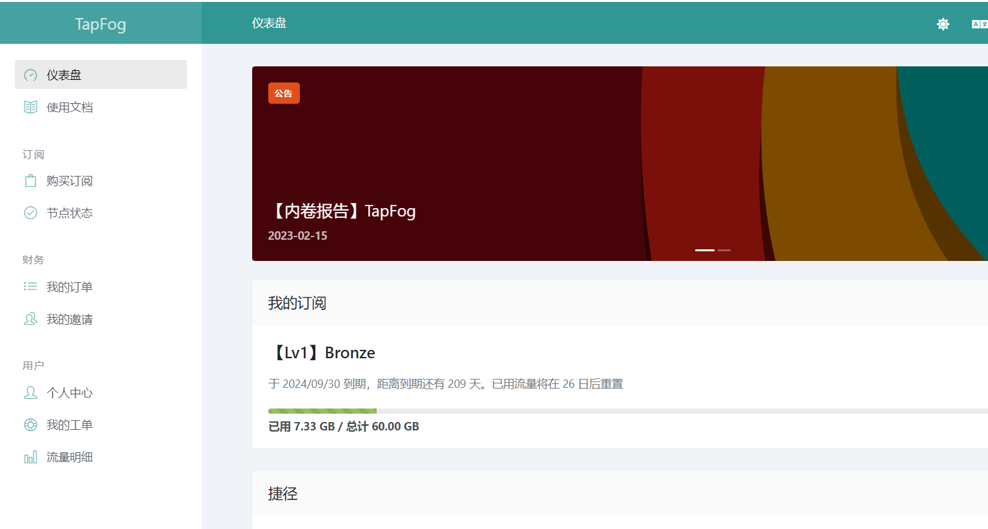Image resolution: width=988 pixels, height=529 pixels.
Task: Select 我的订单 in the sidebar
Action: [101, 286]
